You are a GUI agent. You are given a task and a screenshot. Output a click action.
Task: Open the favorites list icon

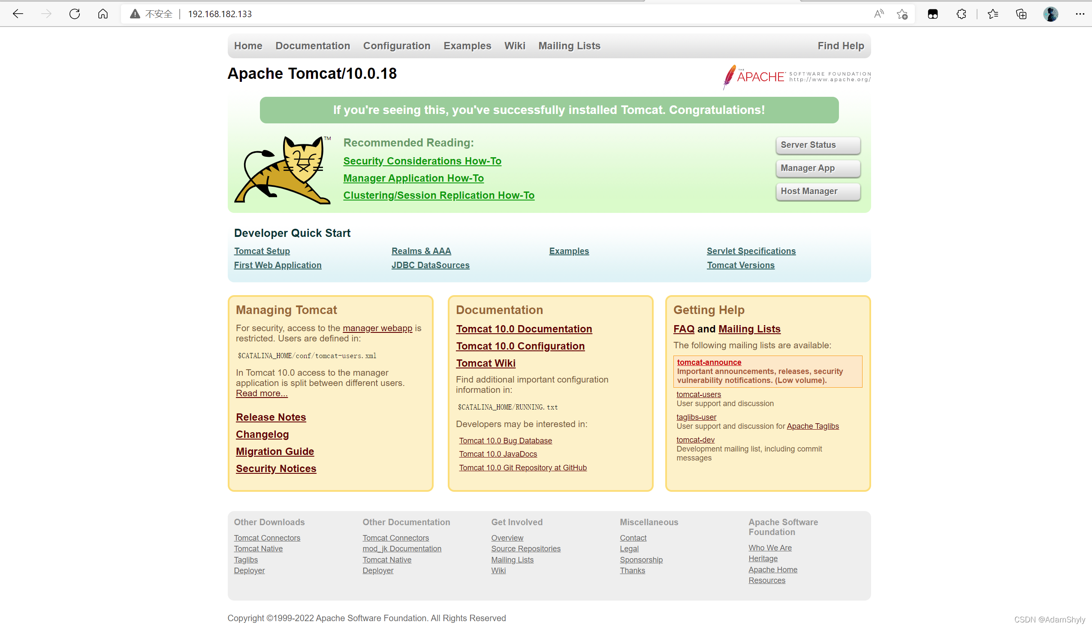point(992,14)
